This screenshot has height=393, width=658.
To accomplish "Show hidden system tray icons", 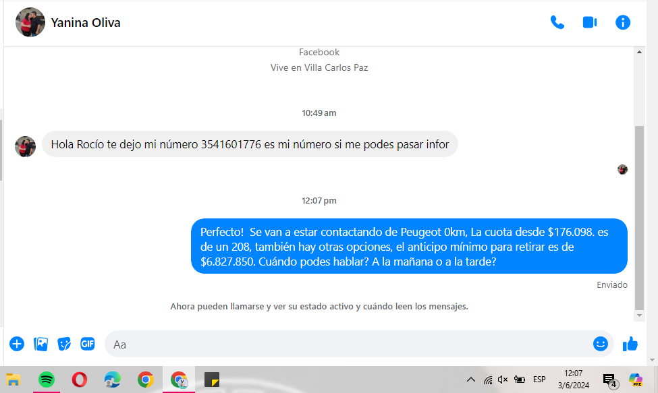I will (471, 380).
